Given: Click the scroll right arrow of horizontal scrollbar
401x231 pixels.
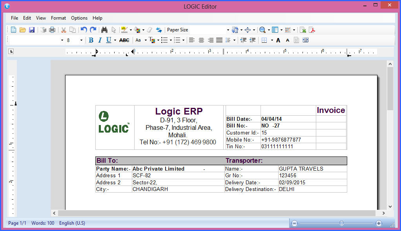Looking at the screenshot, I should [x=384, y=213].
